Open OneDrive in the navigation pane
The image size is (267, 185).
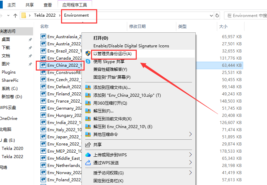(x=9, y=119)
